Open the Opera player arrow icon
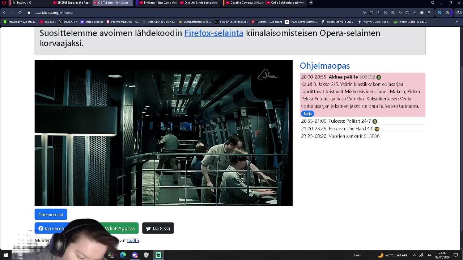 click(x=400, y=13)
